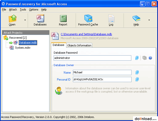
Task: Click the Personal ID field
Action: (102, 80)
